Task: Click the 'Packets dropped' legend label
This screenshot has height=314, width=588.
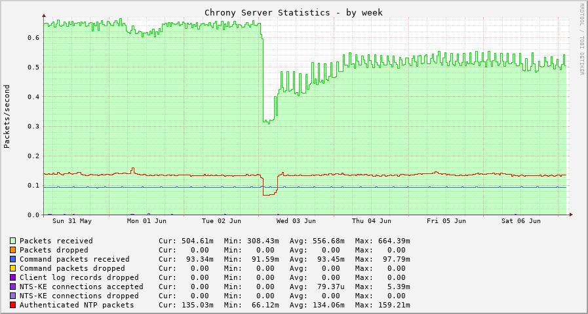Action: [54, 250]
